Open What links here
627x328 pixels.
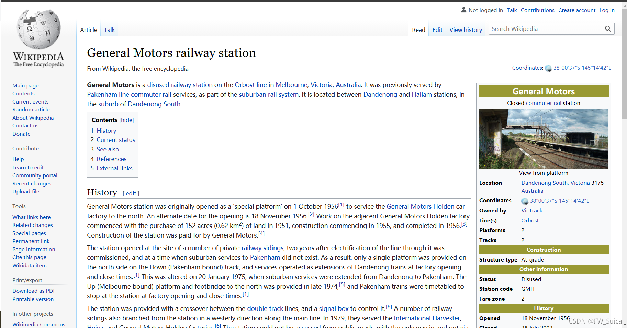coord(31,217)
